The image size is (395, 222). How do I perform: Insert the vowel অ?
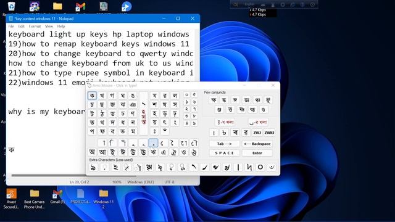(92, 152)
